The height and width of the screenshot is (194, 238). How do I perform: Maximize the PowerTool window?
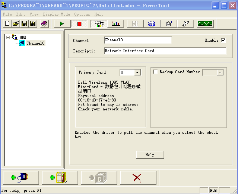[224, 6]
